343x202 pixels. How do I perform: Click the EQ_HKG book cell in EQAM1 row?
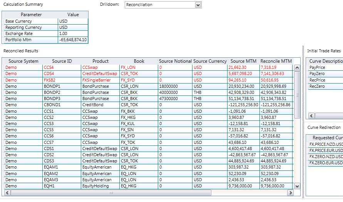click(139, 167)
